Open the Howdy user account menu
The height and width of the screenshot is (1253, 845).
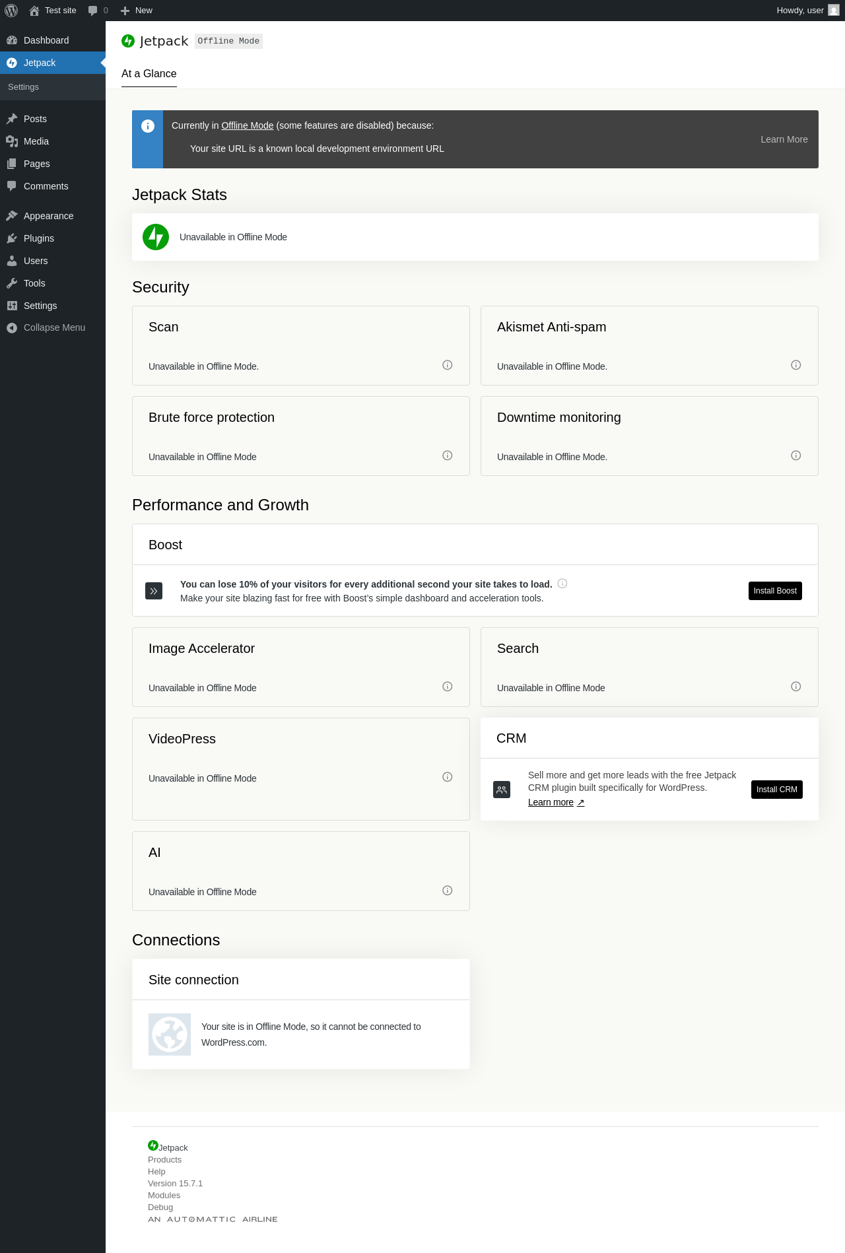[807, 11]
